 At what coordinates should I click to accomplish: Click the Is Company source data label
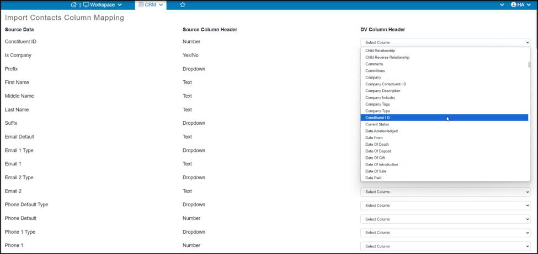pos(18,56)
